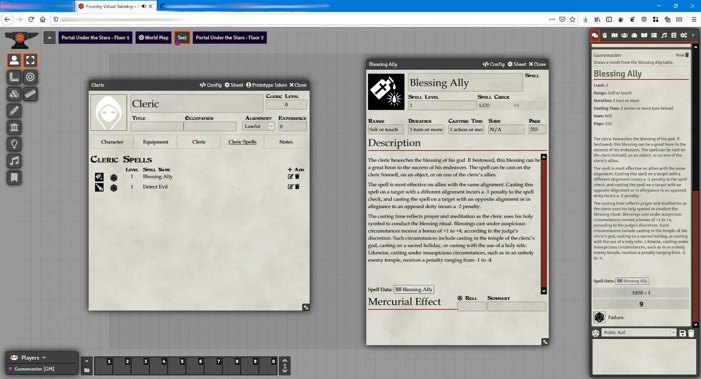Viewport: 701px width, 379px height.
Task: Open the Combat Tracker sidebar tab
Action: 605,35
